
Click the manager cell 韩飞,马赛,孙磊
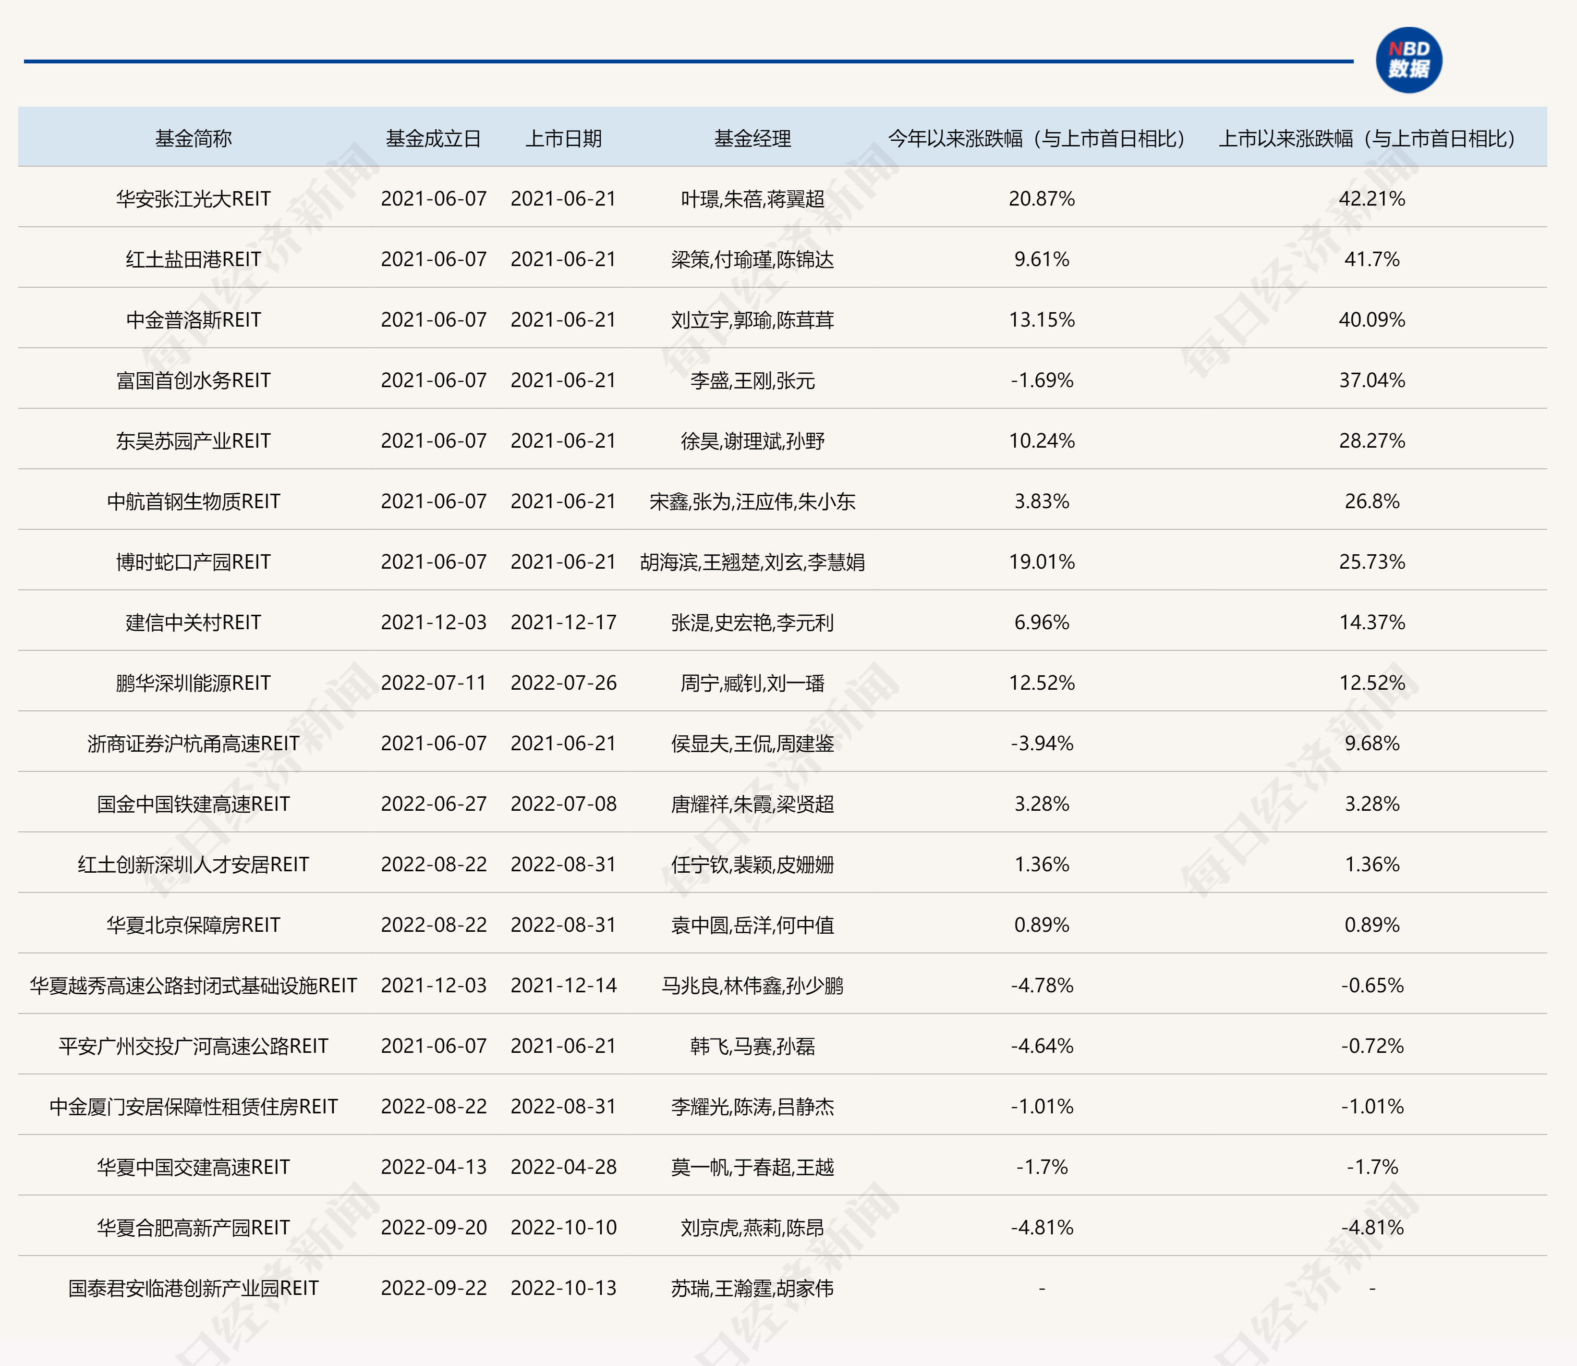tap(752, 1046)
